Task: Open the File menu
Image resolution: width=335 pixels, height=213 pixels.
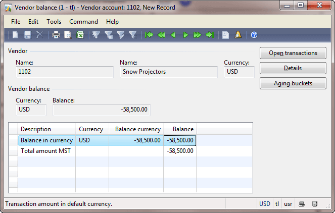Action: [16, 22]
